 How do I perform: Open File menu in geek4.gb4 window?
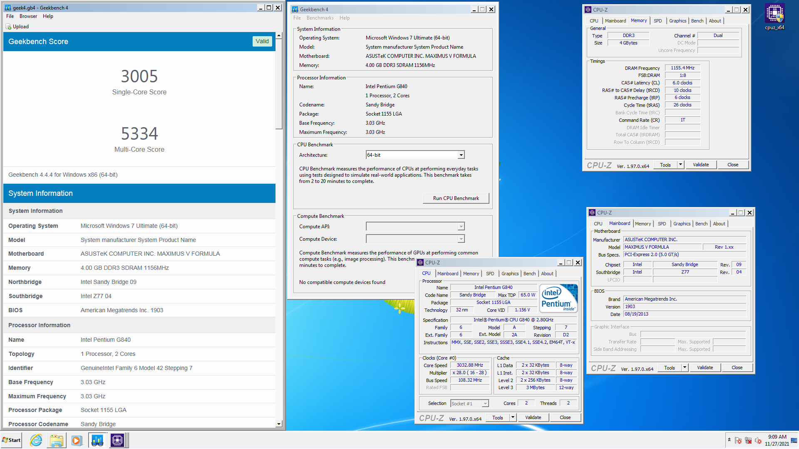[10, 16]
